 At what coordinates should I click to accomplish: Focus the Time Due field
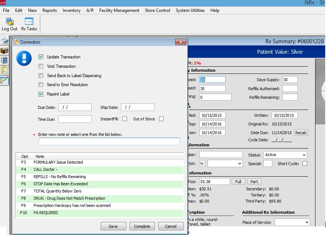[x=75, y=119]
